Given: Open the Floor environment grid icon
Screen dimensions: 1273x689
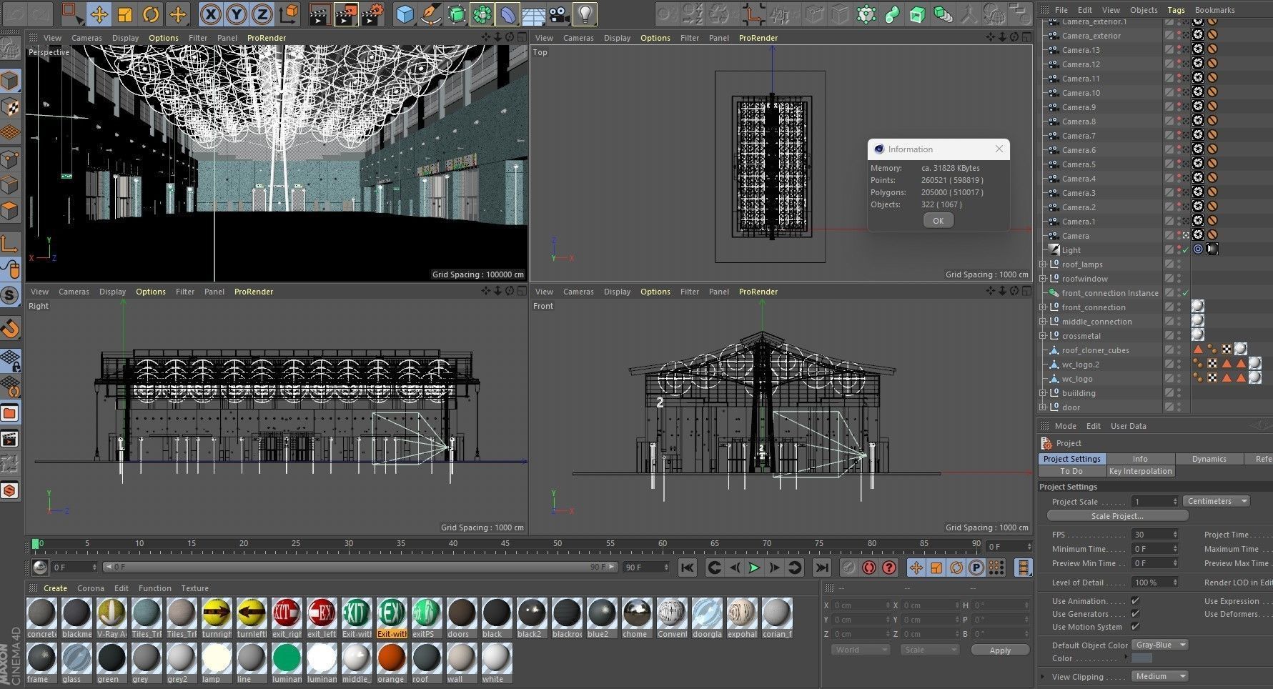Looking at the screenshot, I should pyautogui.click(x=533, y=14).
